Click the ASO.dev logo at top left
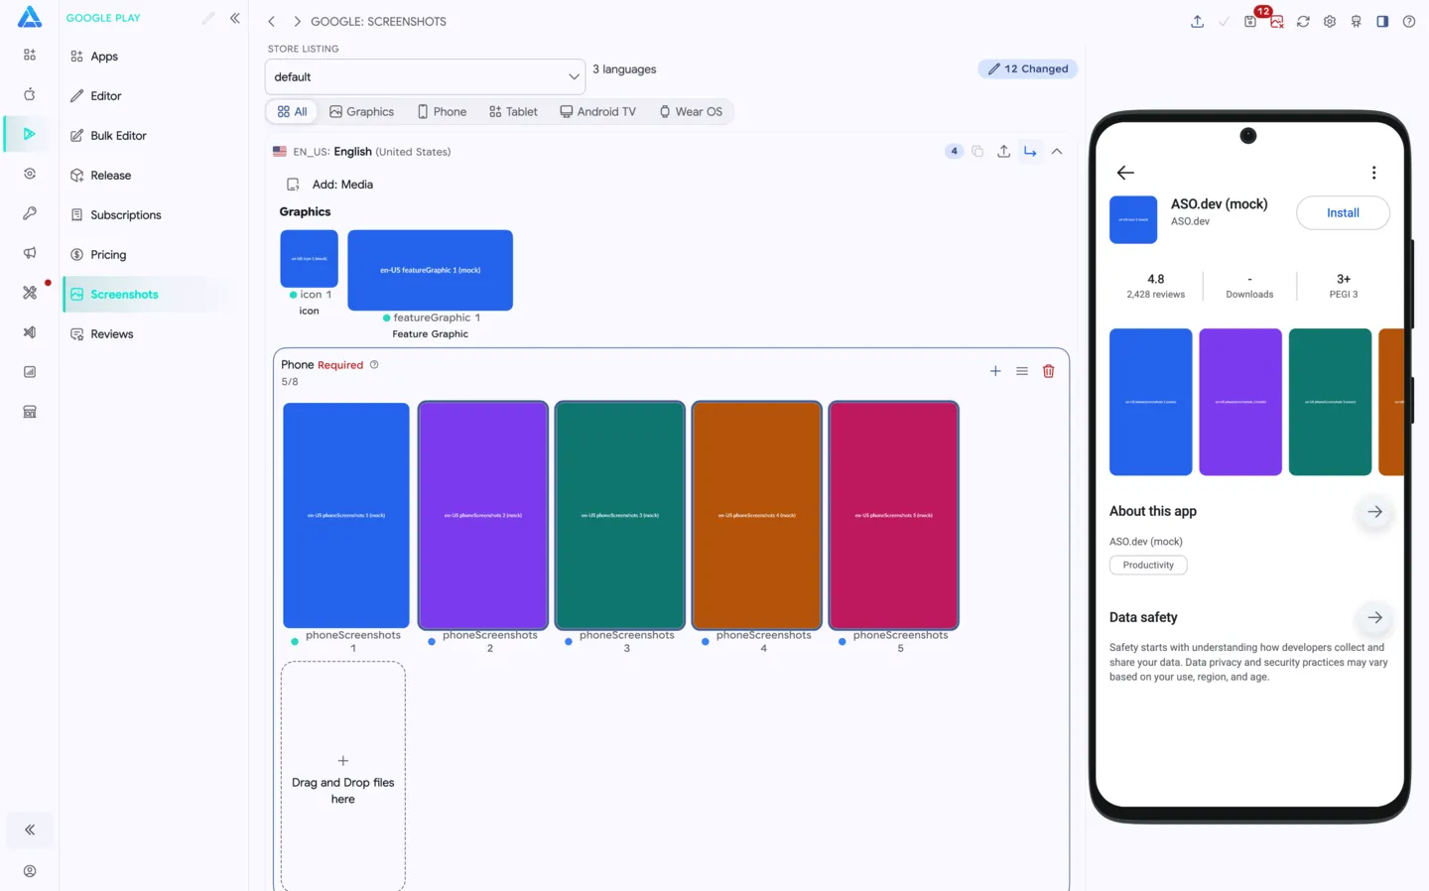Screen dimensions: 1429x891 [30, 17]
